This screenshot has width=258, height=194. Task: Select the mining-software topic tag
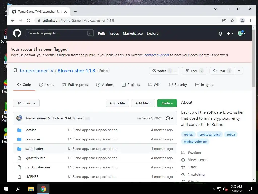tap(195, 142)
